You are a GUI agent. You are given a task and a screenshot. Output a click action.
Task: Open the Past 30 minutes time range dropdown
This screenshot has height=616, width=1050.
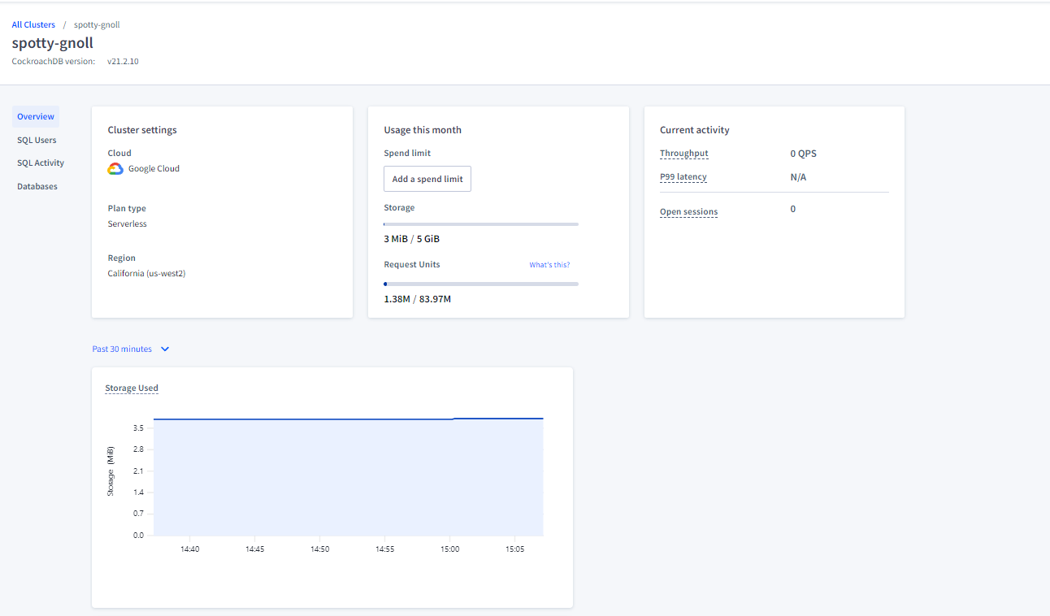click(131, 349)
